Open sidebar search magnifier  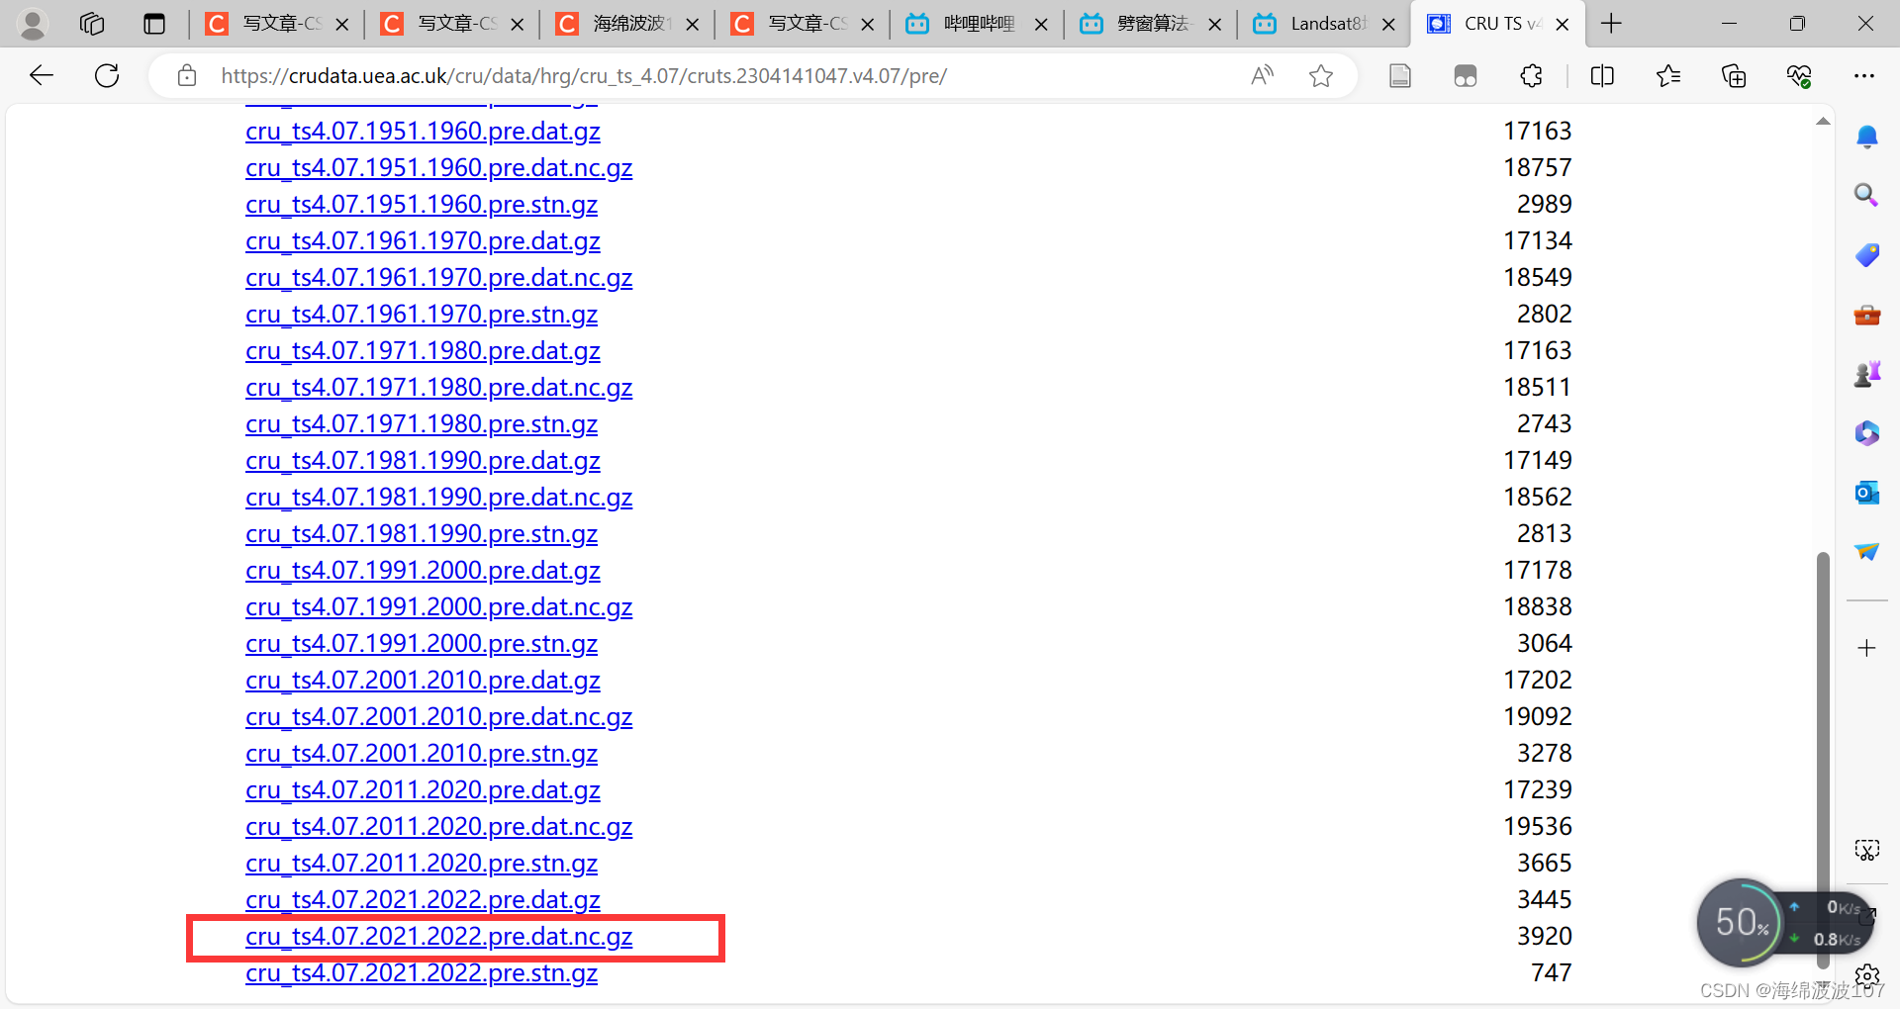1867,195
